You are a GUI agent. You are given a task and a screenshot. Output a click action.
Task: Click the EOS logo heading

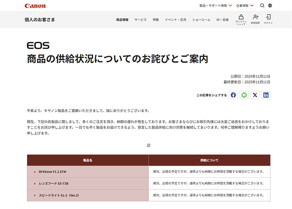(x=38, y=45)
